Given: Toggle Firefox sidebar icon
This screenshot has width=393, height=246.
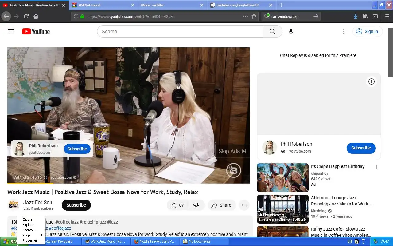Looking at the screenshot, I should [375, 16].
